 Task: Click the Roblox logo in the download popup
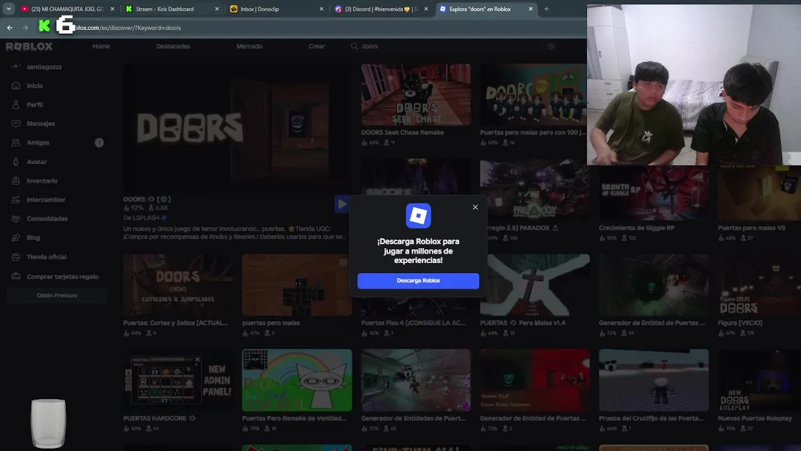point(418,216)
